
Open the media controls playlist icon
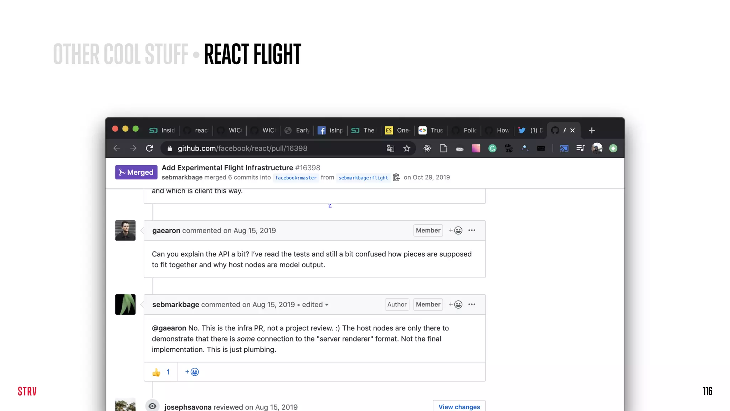click(x=580, y=148)
